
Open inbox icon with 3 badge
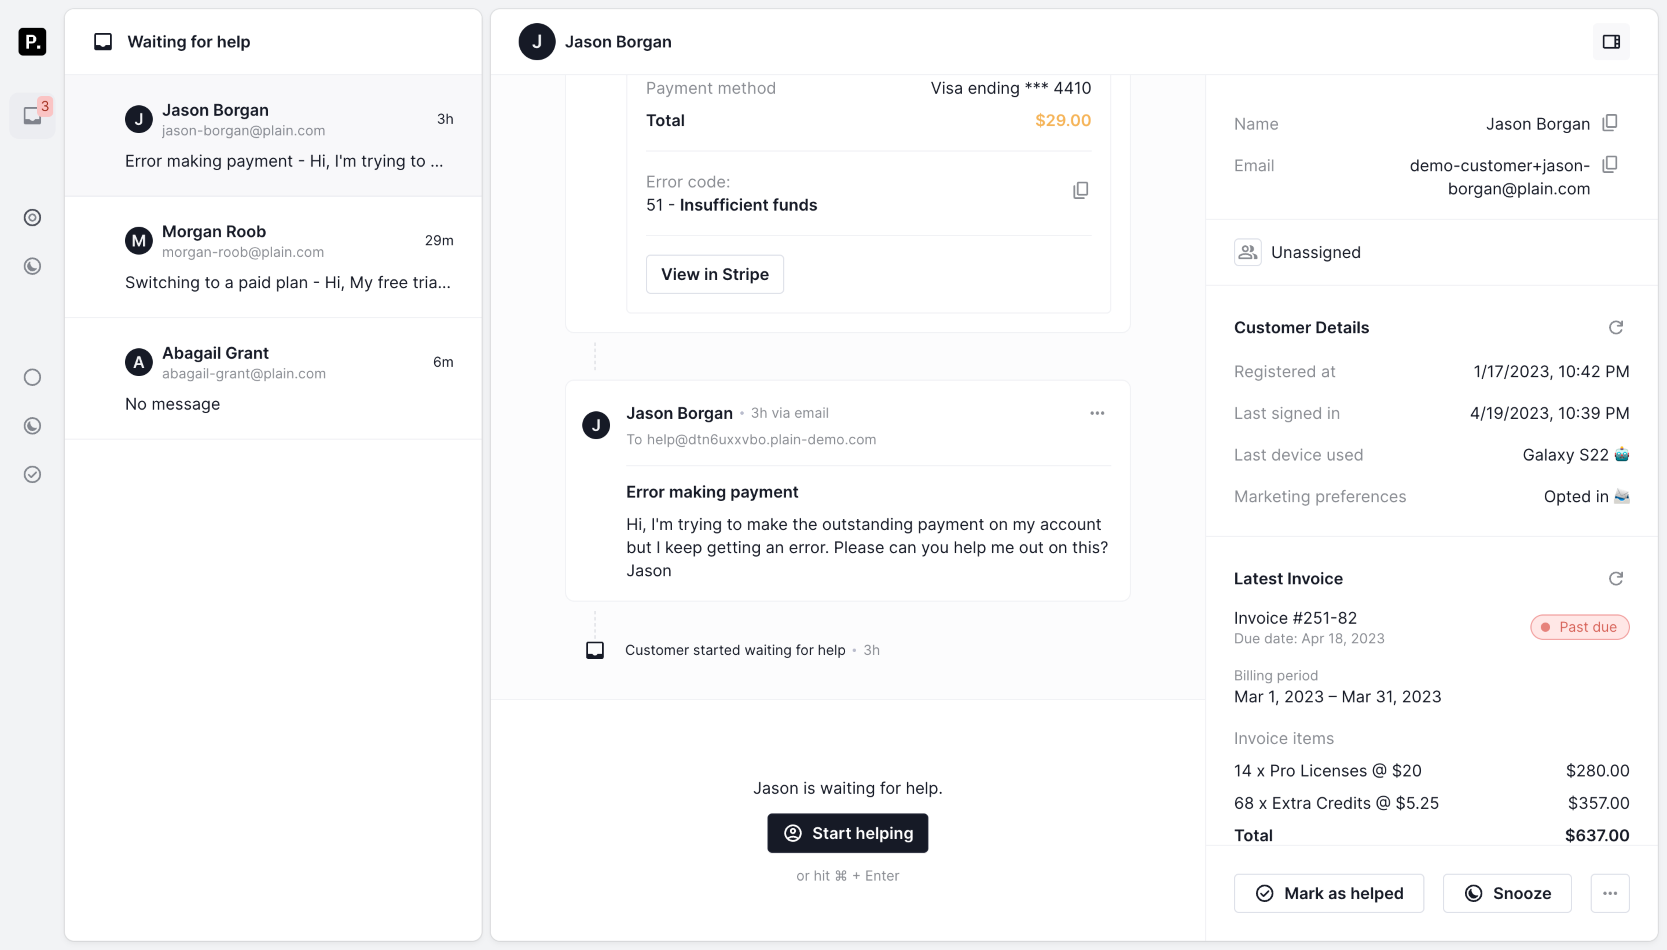[33, 115]
